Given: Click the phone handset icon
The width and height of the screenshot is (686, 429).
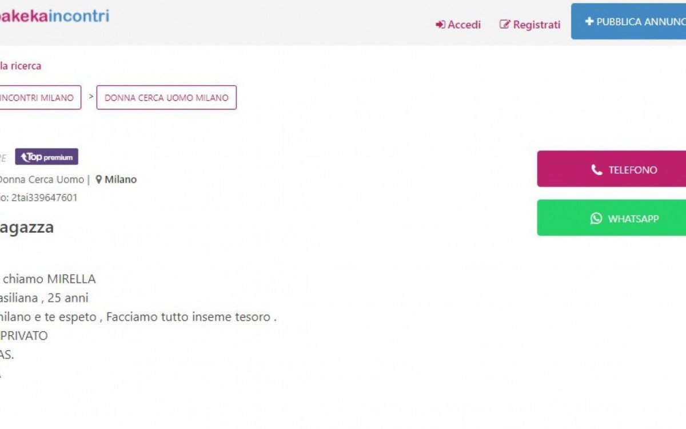Looking at the screenshot, I should click(x=597, y=169).
